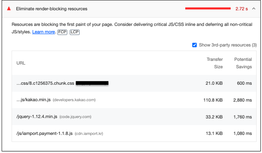Select the 1,080 ms savings cell
This screenshot has width=262, height=153.
(243, 133)
